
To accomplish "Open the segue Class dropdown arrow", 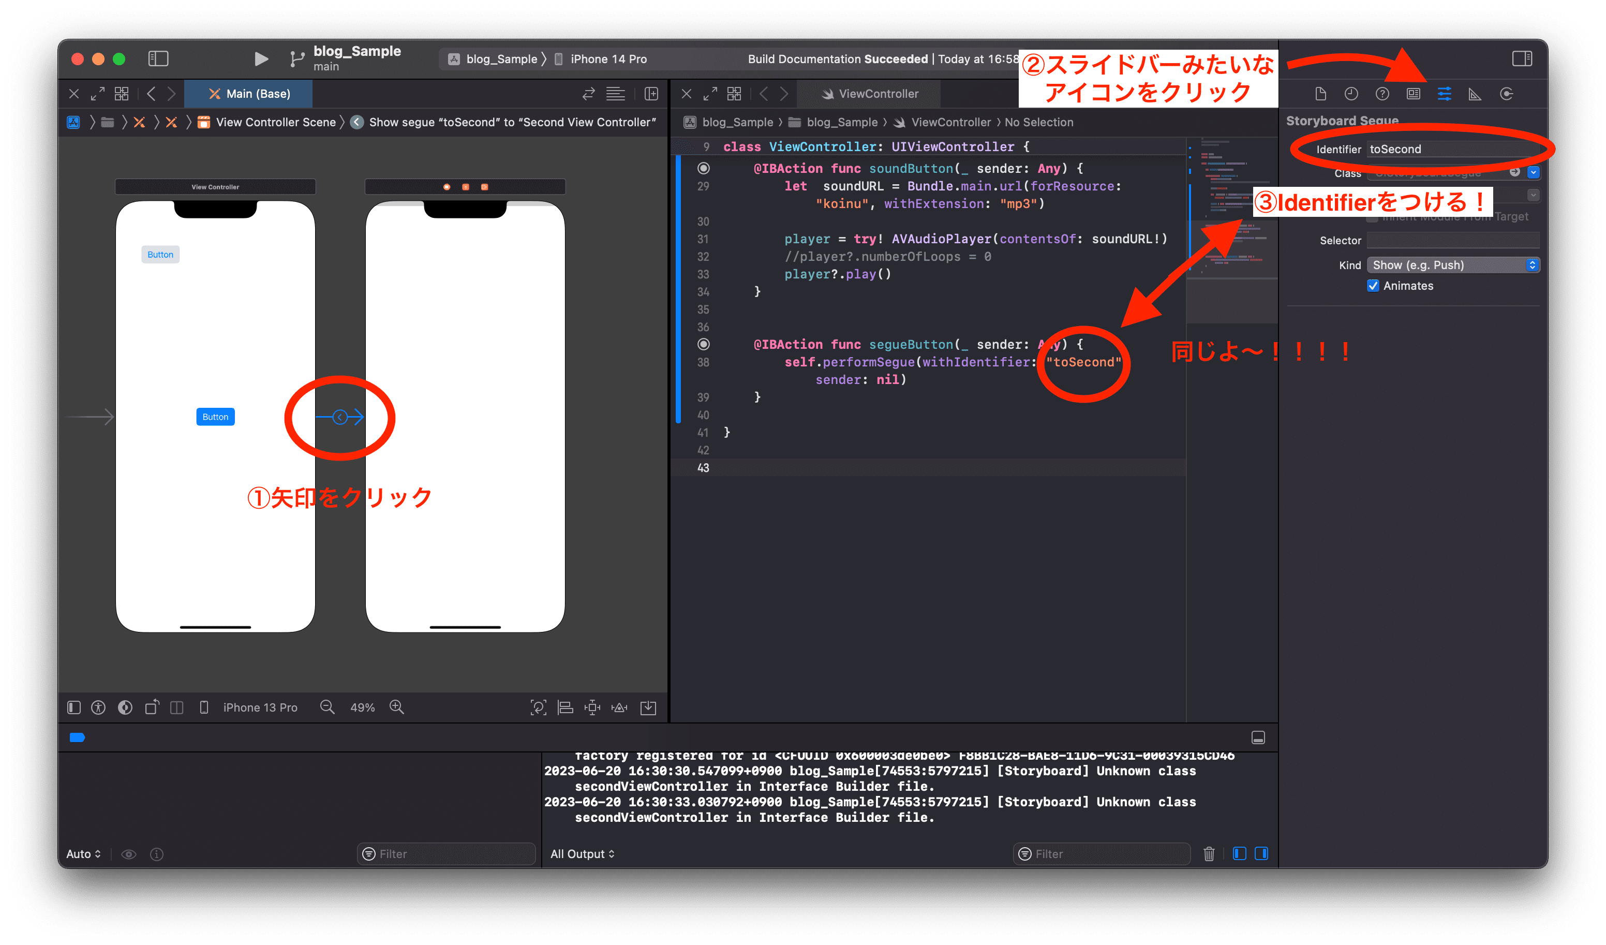I will (1533, 173).
